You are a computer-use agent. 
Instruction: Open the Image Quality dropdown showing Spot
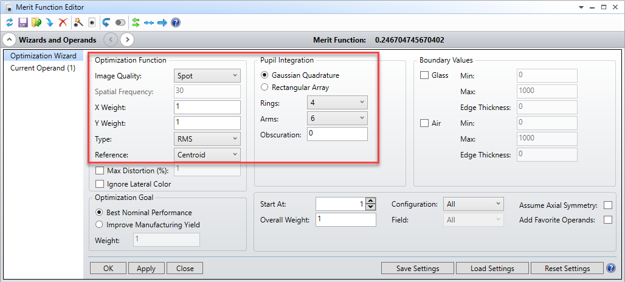tap(207, 75)
